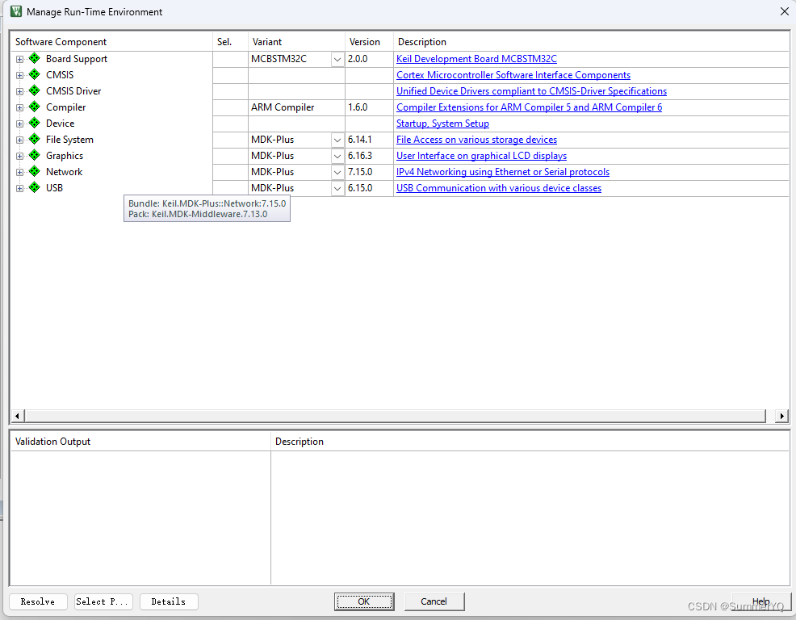796x620 pixels.
Task: Select the Network tree item label
Action: pyautogui.click(x=64, y=172)
